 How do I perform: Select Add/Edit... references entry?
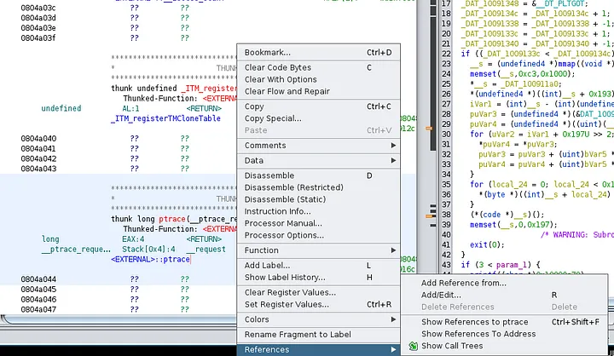(504, 295)
